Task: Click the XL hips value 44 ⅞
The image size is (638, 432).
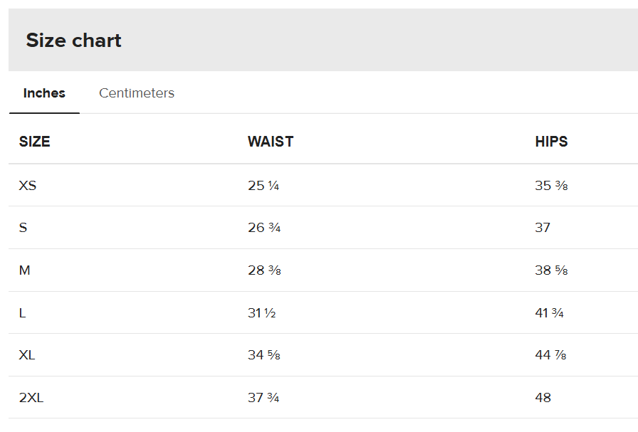Action: point(551,355)
